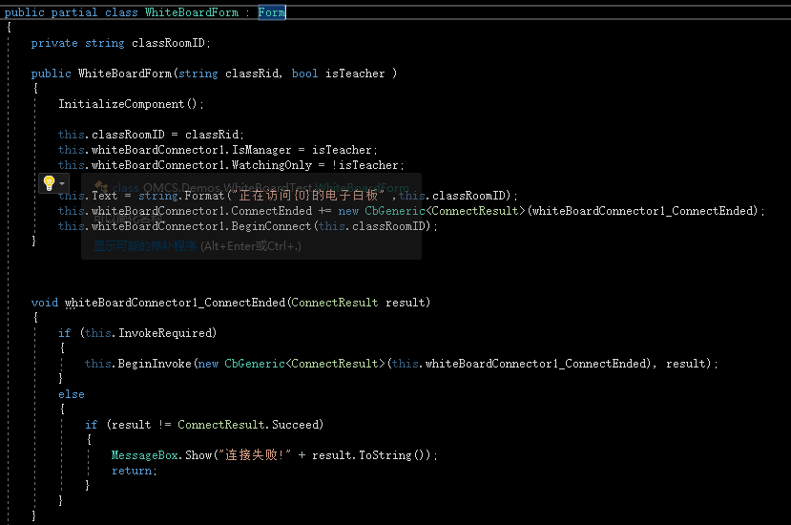This screenshot has width=791, height=525.
Task: Click WhiteBoardForm in the class declaration line
Action: (192, 12)
